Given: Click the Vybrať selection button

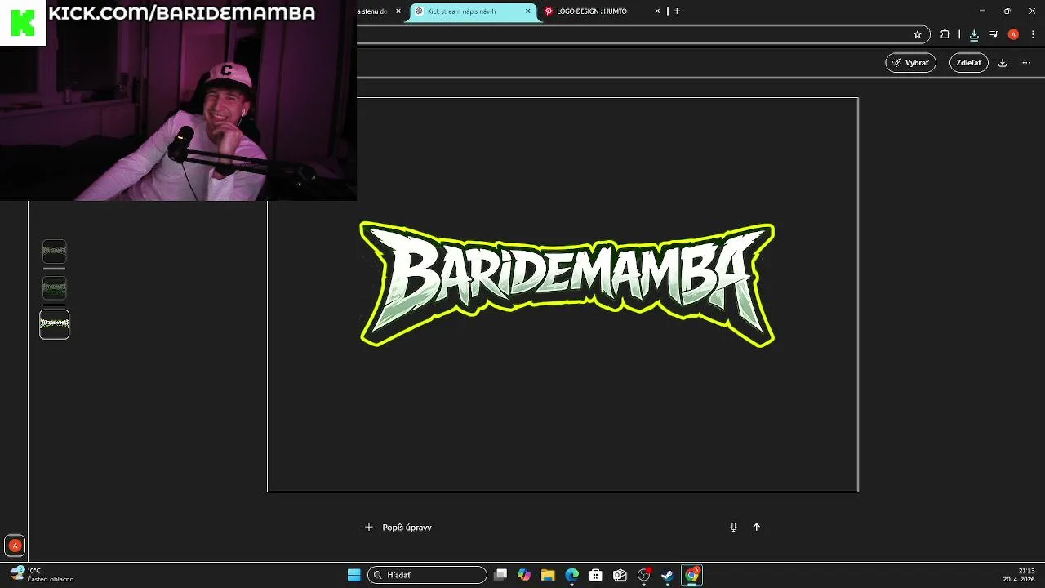Looking at the screenshot, I should point(910,63).
